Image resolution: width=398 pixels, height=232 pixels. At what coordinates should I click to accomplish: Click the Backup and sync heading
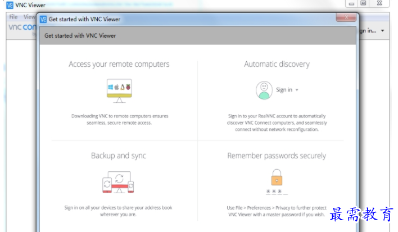tap(119, 156)
